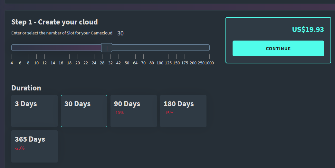Click the US$19.93 price total
The height and width of the screenshot is (168, 335).
308,30
